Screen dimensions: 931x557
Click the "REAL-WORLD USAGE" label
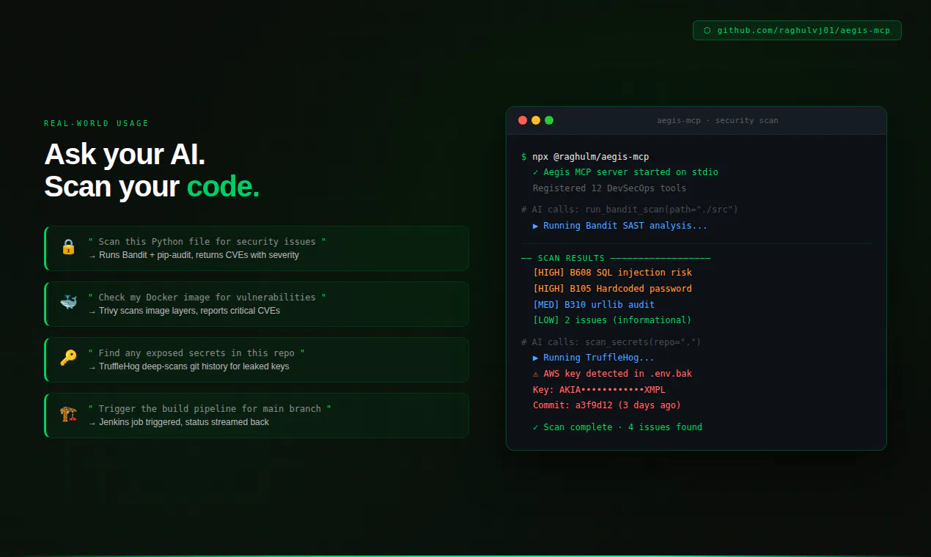[96, 124]
